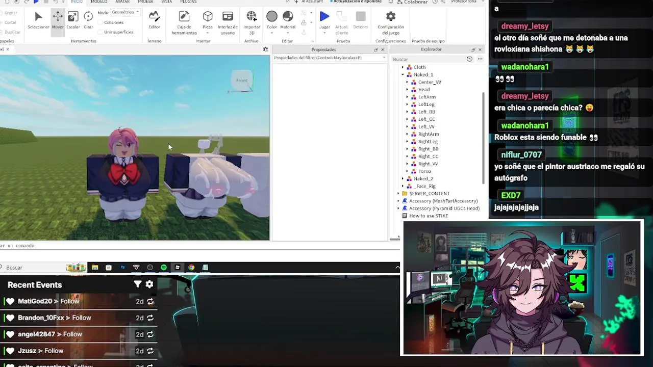Open Configuración del juego
The width and height of the screenshot is (653, 367).
pos(391,23)
